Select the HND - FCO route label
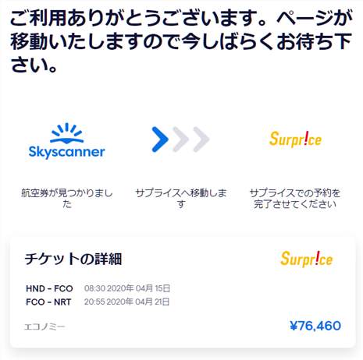363x360 pixels. (x=49, y=288)
